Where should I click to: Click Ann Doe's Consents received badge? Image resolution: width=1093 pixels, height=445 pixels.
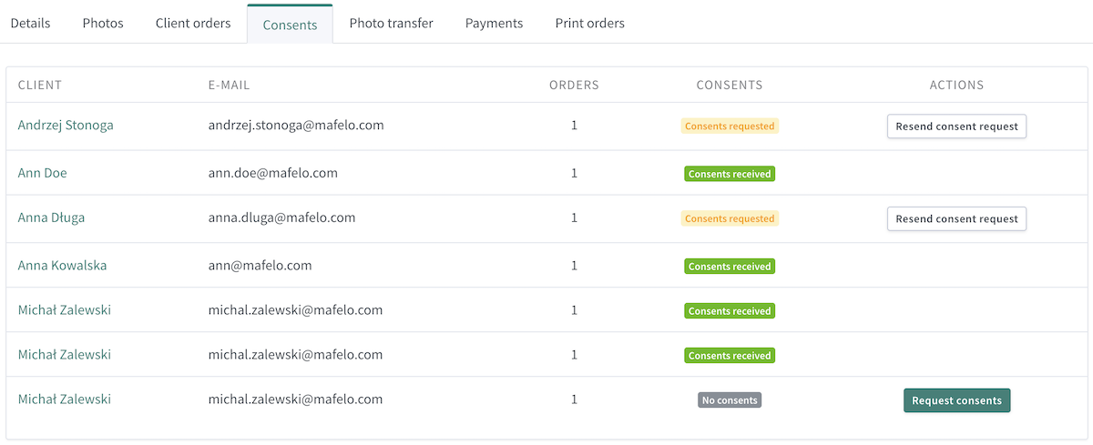click(730, 174)
